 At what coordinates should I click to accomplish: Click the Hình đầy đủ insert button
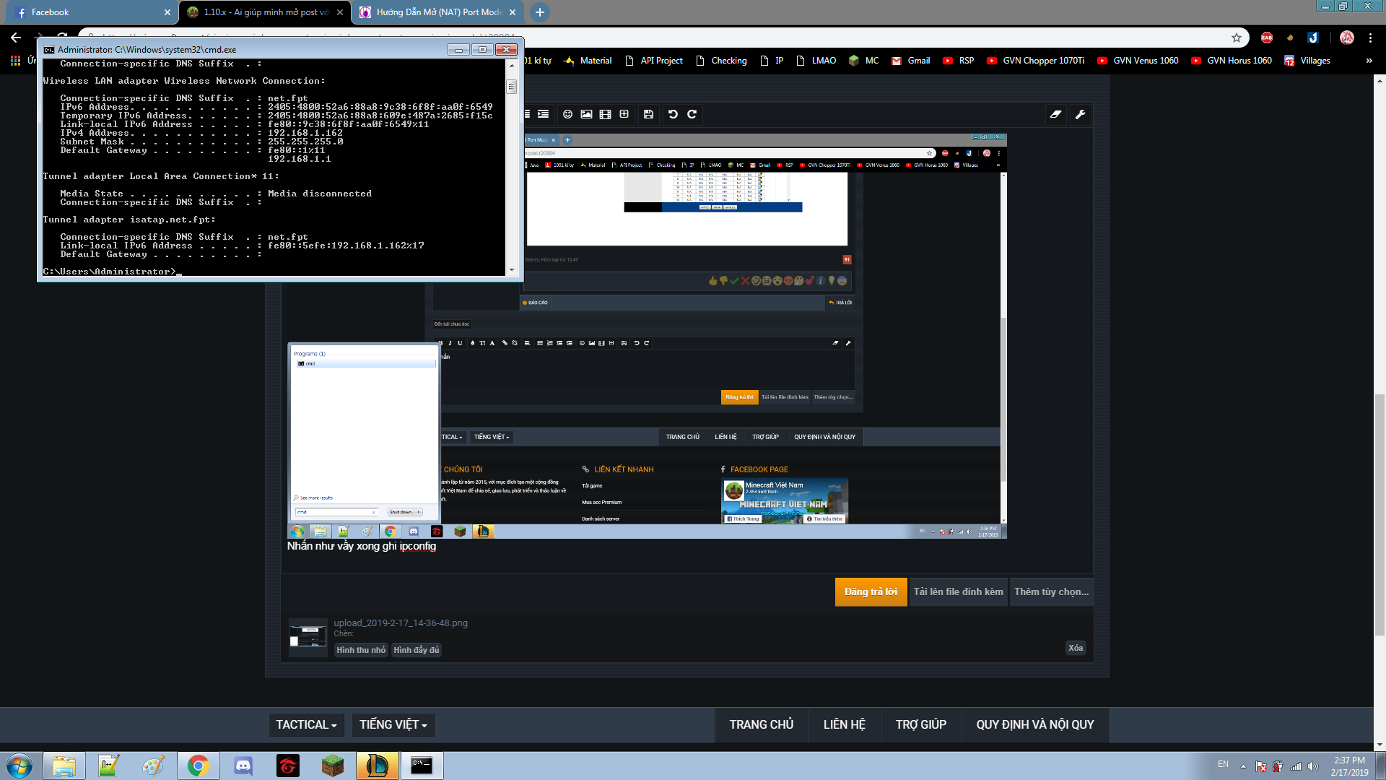click(x=416, y=650)
